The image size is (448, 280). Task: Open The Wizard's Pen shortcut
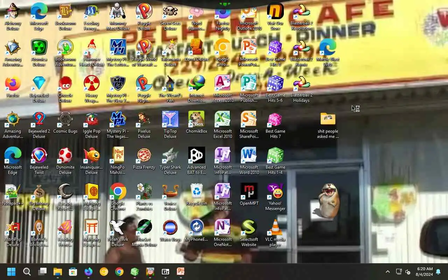tap(170, 89)
